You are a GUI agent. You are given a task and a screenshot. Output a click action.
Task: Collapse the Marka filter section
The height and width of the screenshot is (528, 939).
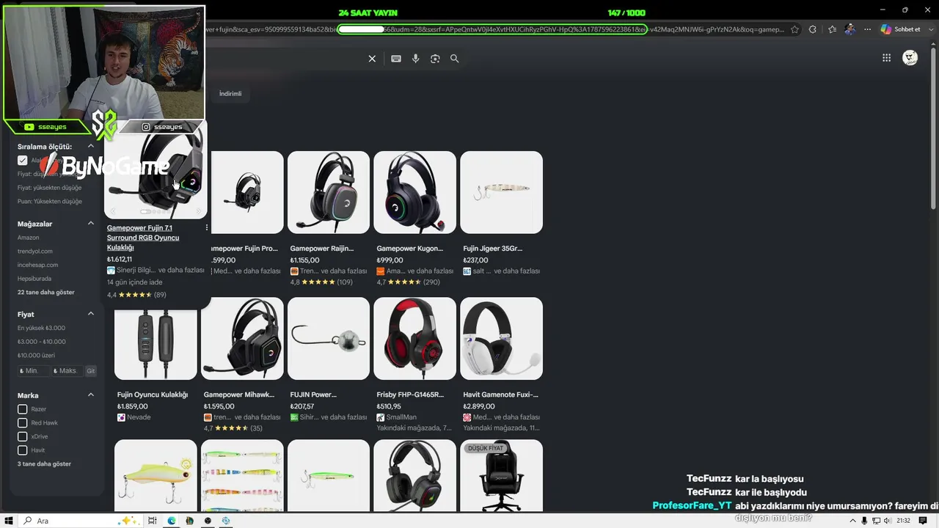pyautogui.click(x=91, y=395)
